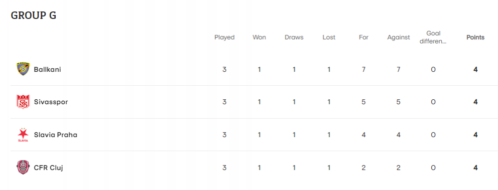Open the Ballkani team link
This screenshot has width=498, height=190.
tap(47, 69)
